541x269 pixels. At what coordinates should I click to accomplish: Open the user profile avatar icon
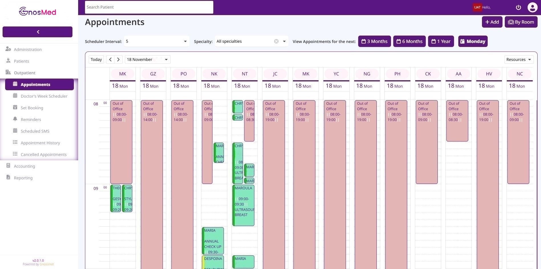pyautogui.click(x=532, y=7)
